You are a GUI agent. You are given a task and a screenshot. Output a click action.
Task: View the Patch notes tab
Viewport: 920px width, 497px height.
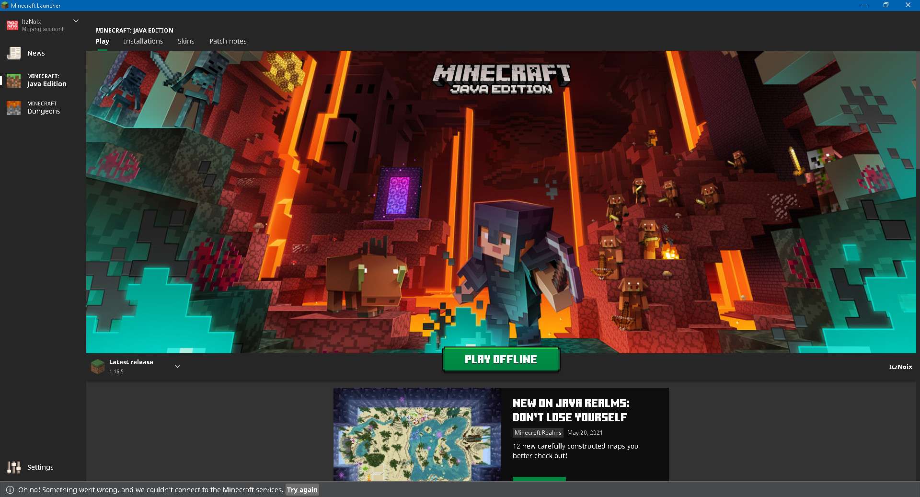[x=228, y=41]
